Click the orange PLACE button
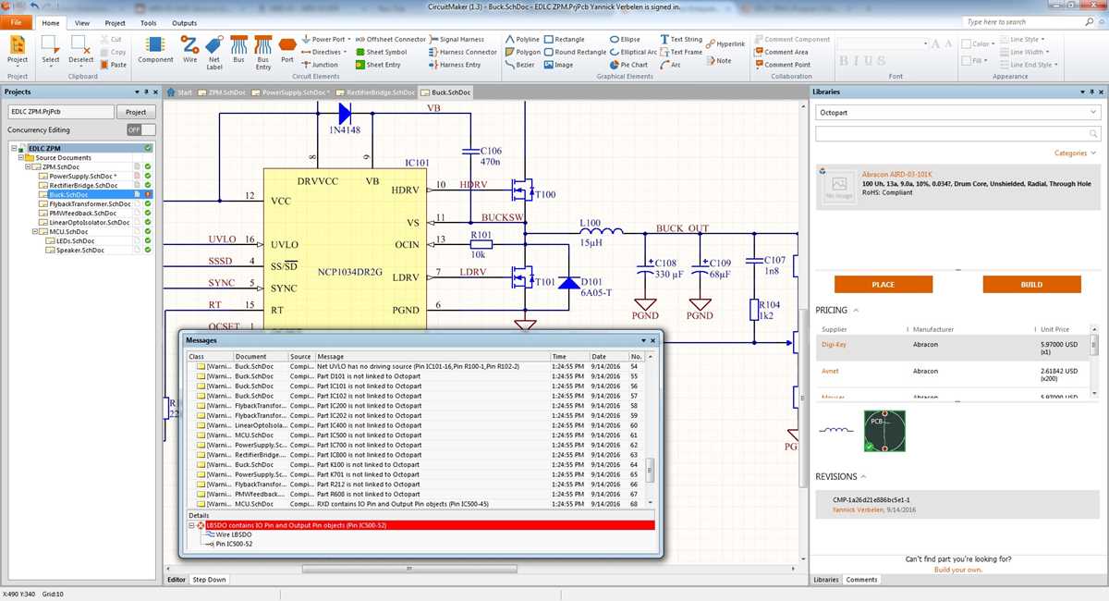1109x601 pixels. point(883,285)
